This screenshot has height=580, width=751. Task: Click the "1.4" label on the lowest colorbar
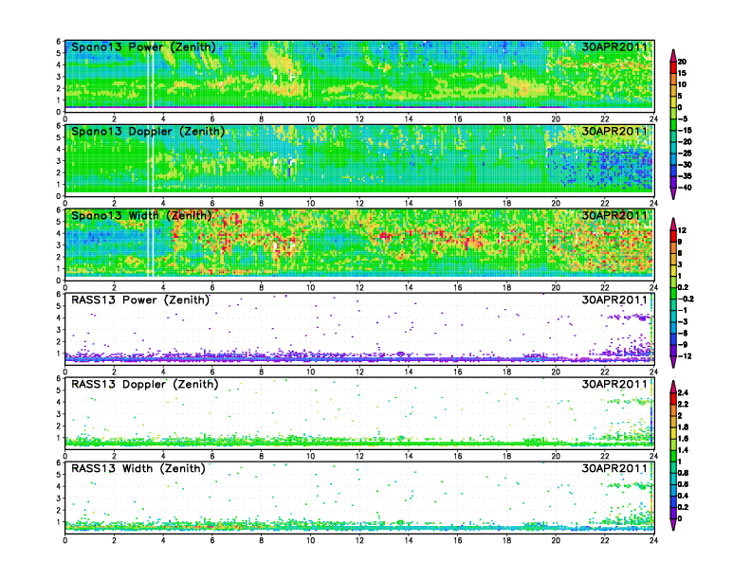pos(684,450)
